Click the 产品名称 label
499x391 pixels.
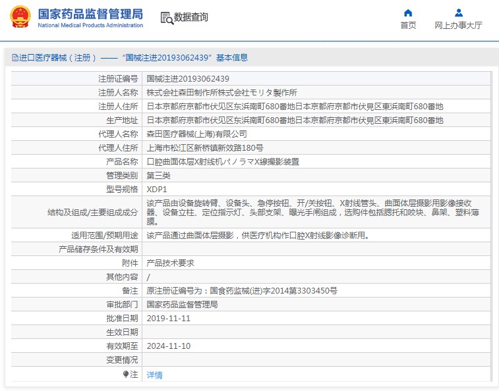point(122,162)
